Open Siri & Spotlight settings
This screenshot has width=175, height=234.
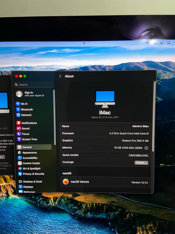click(32, 168)
